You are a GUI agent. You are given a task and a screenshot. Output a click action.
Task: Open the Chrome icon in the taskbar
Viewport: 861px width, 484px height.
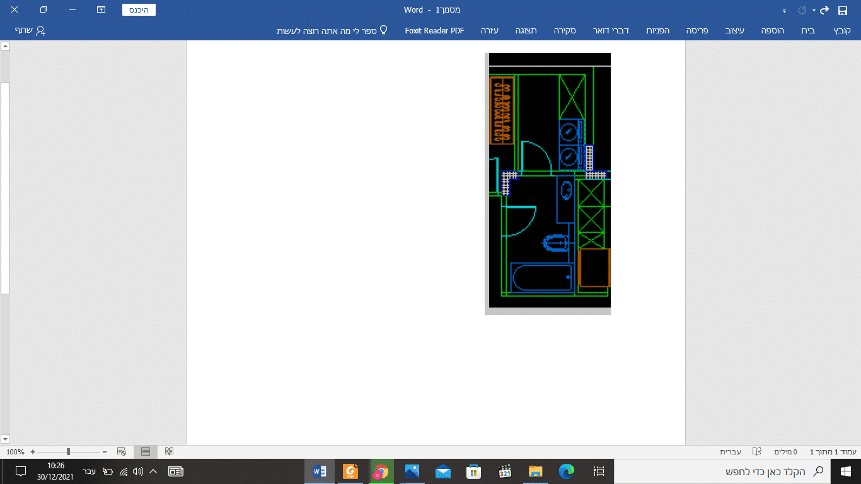pos(381,471)
